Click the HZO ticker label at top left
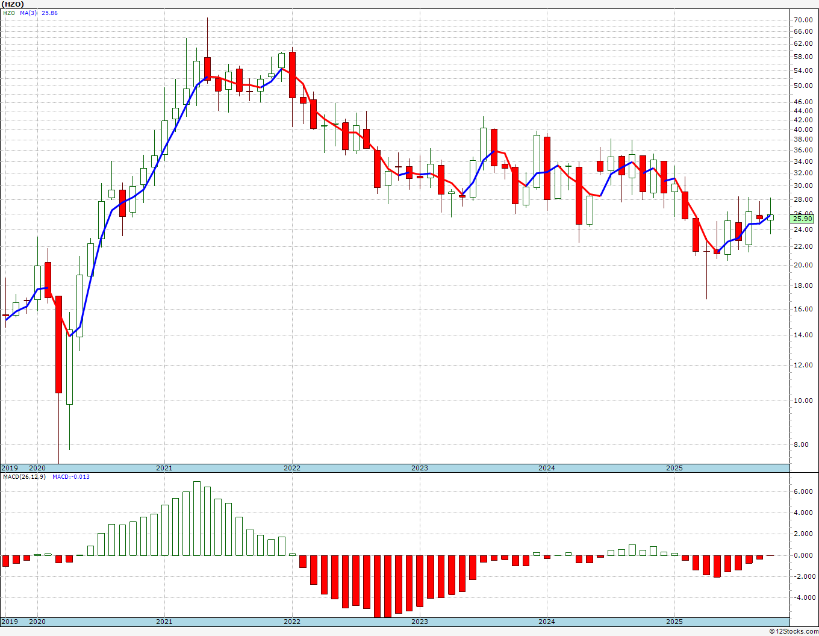 (8, 13)
